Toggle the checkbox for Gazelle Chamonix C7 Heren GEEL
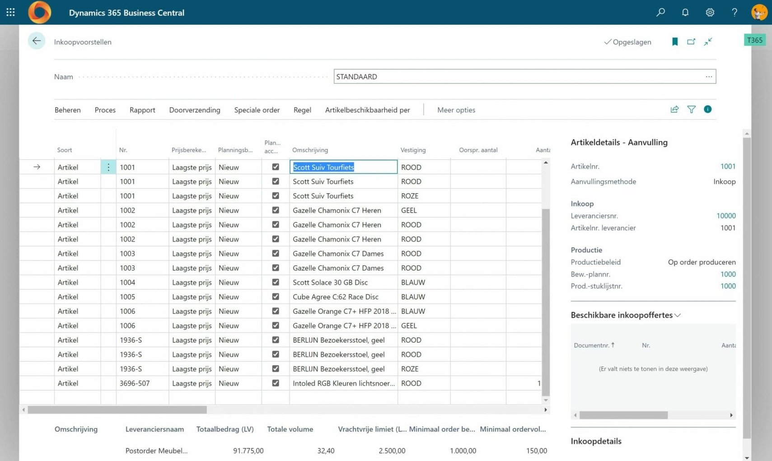This screenshot has height=461, width=772. (276, 210)
